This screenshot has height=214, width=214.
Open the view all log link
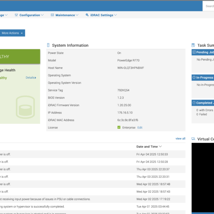180,139
